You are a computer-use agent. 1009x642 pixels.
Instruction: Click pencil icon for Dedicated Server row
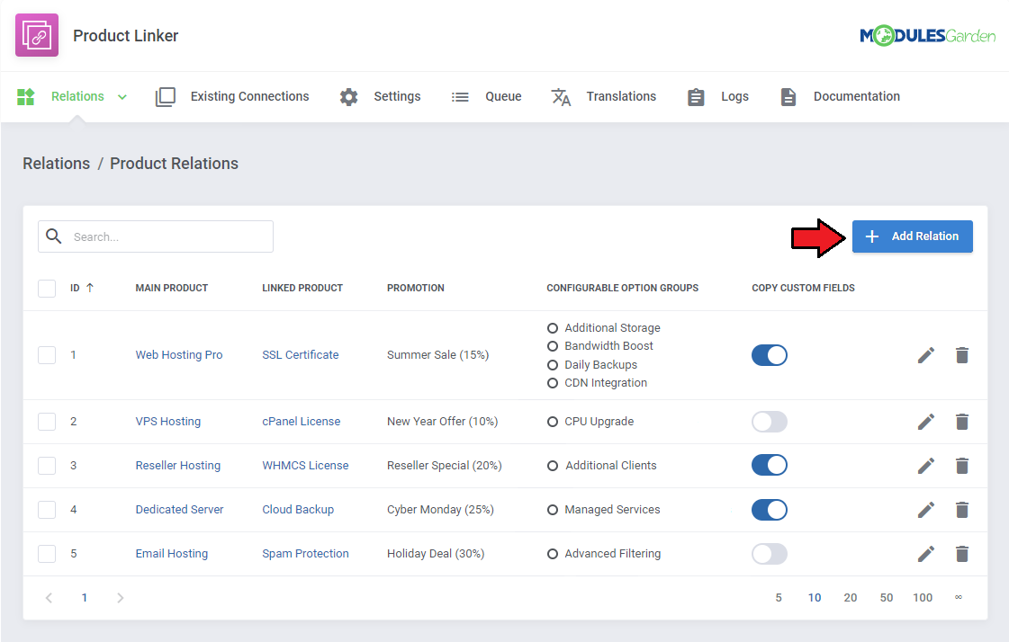click(x=926, y=510)
